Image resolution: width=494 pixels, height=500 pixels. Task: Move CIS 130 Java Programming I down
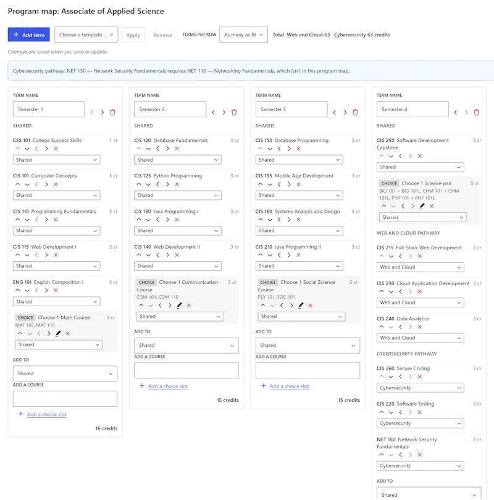(148, 220)
